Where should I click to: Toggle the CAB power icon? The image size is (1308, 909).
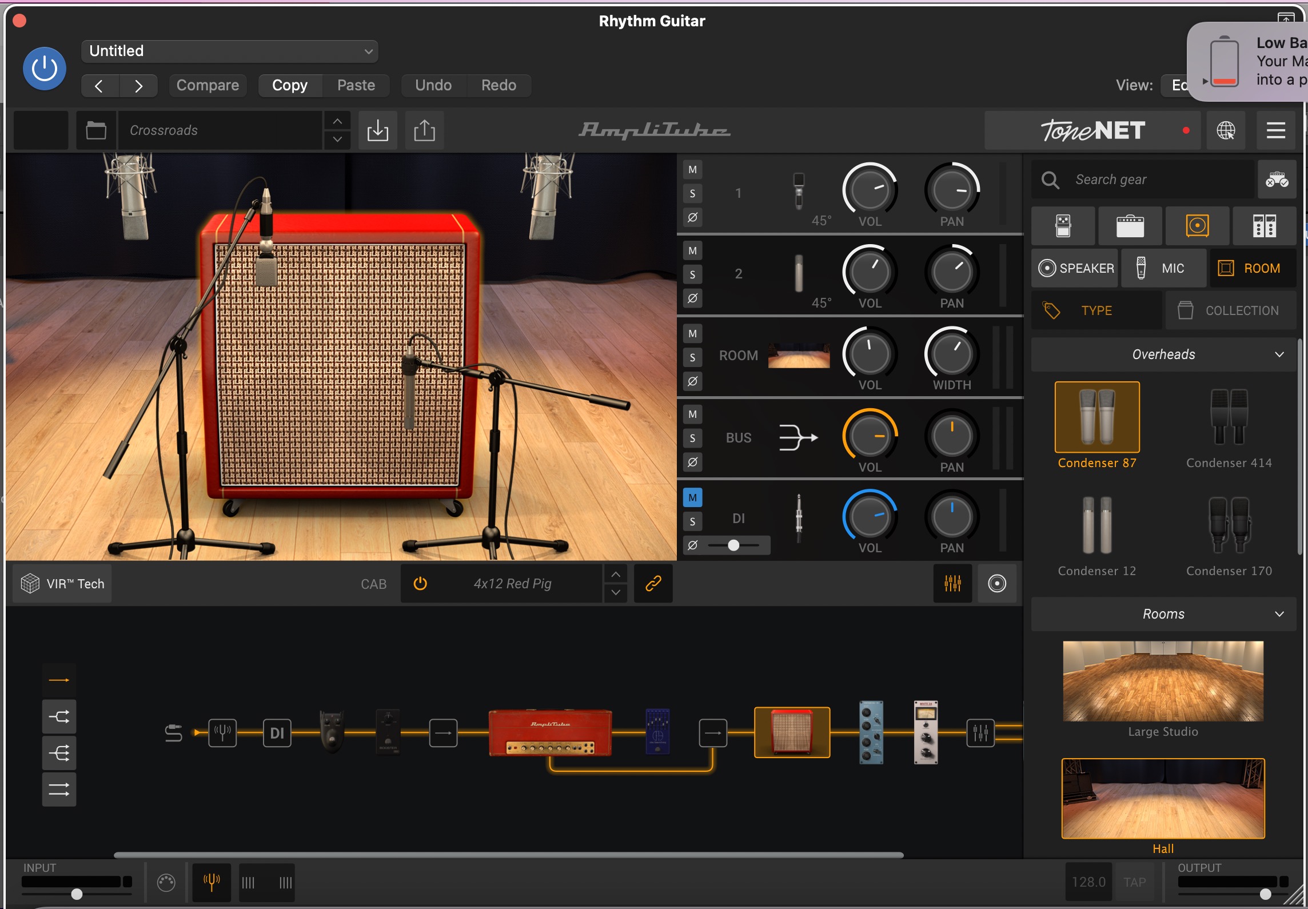[420, 584]
